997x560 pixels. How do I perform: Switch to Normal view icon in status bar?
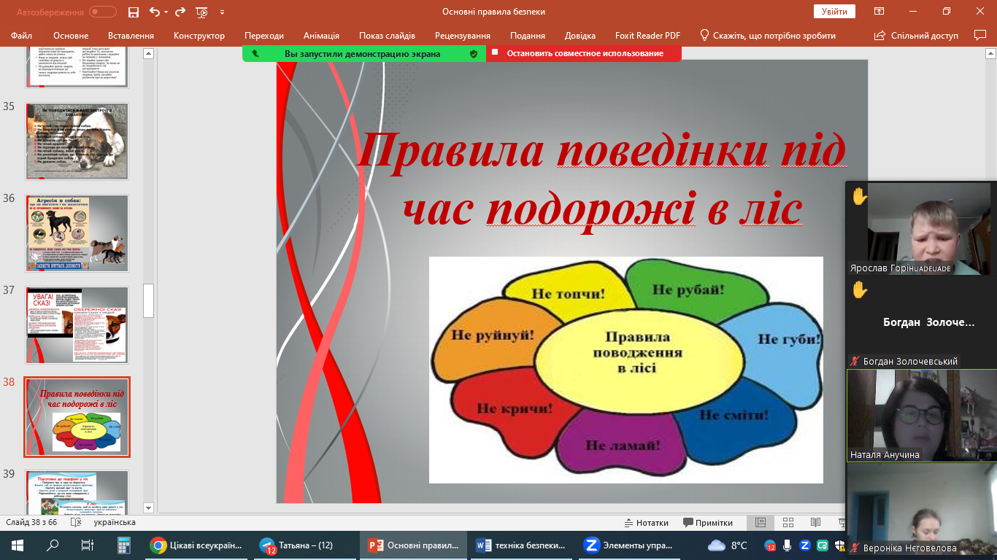[761, 523]
